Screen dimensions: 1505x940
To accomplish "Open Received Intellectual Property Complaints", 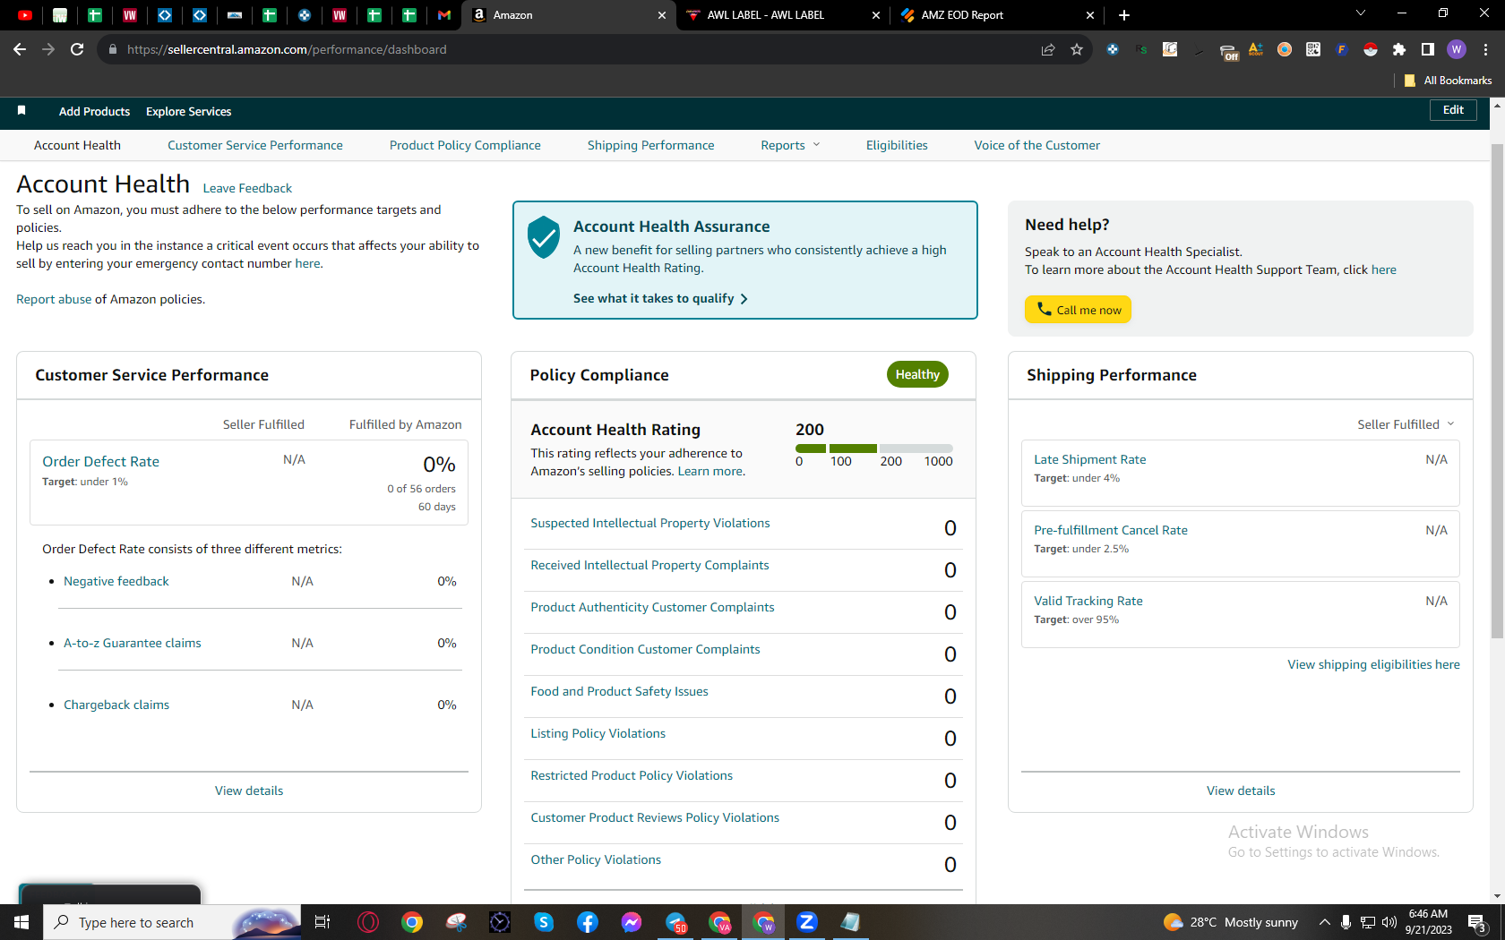I will 649,565.
